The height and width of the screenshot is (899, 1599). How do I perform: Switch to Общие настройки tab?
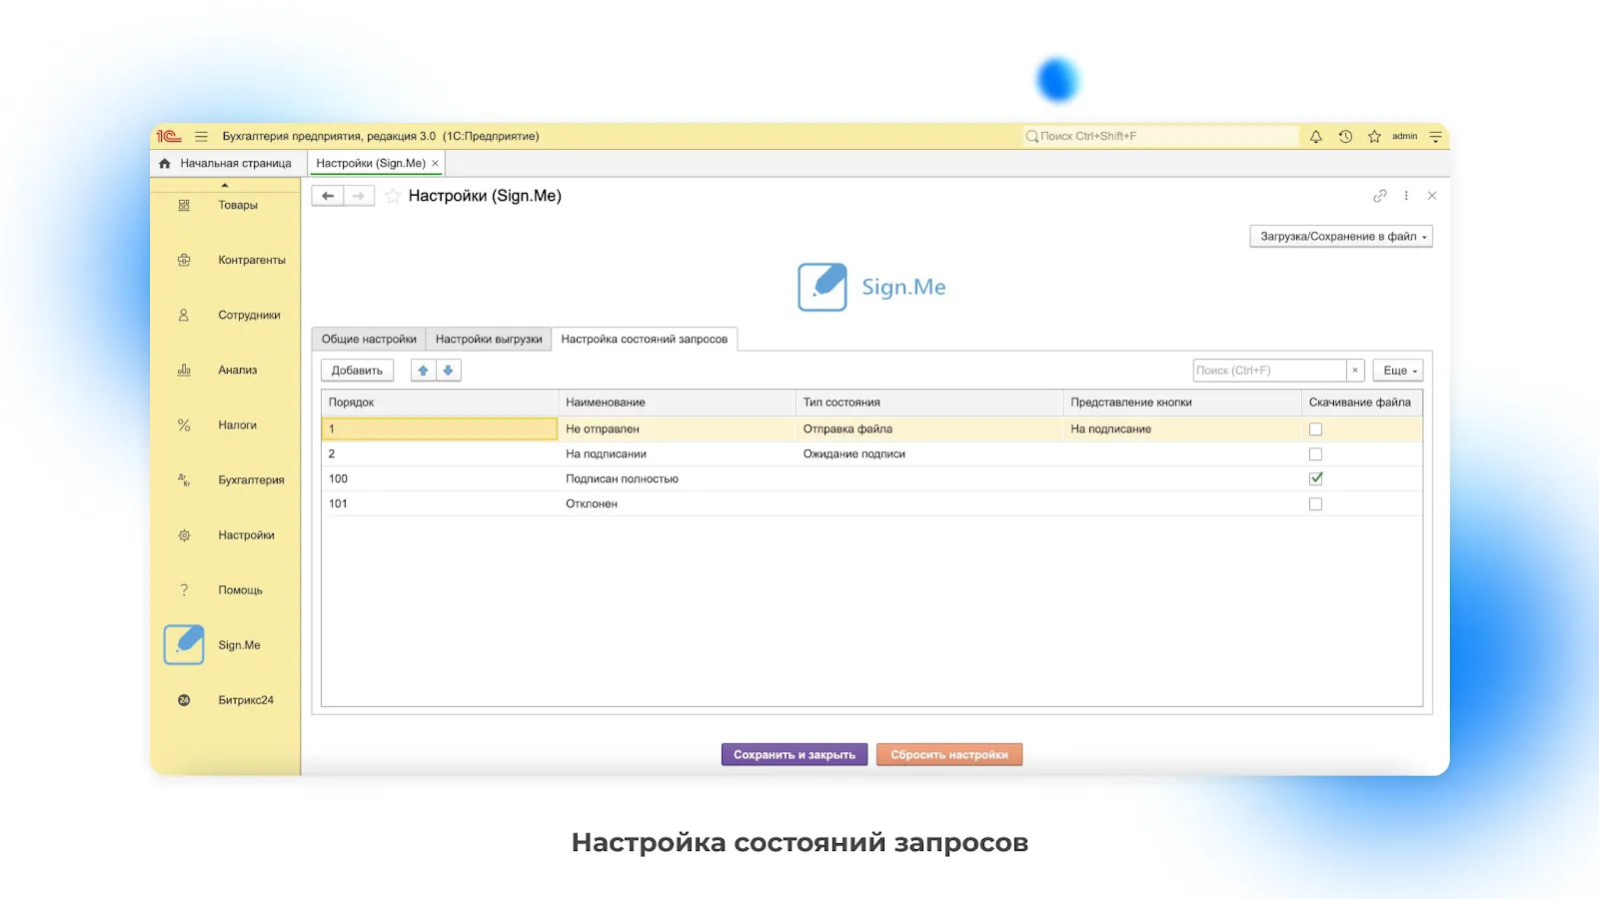(x=369, y=340)
